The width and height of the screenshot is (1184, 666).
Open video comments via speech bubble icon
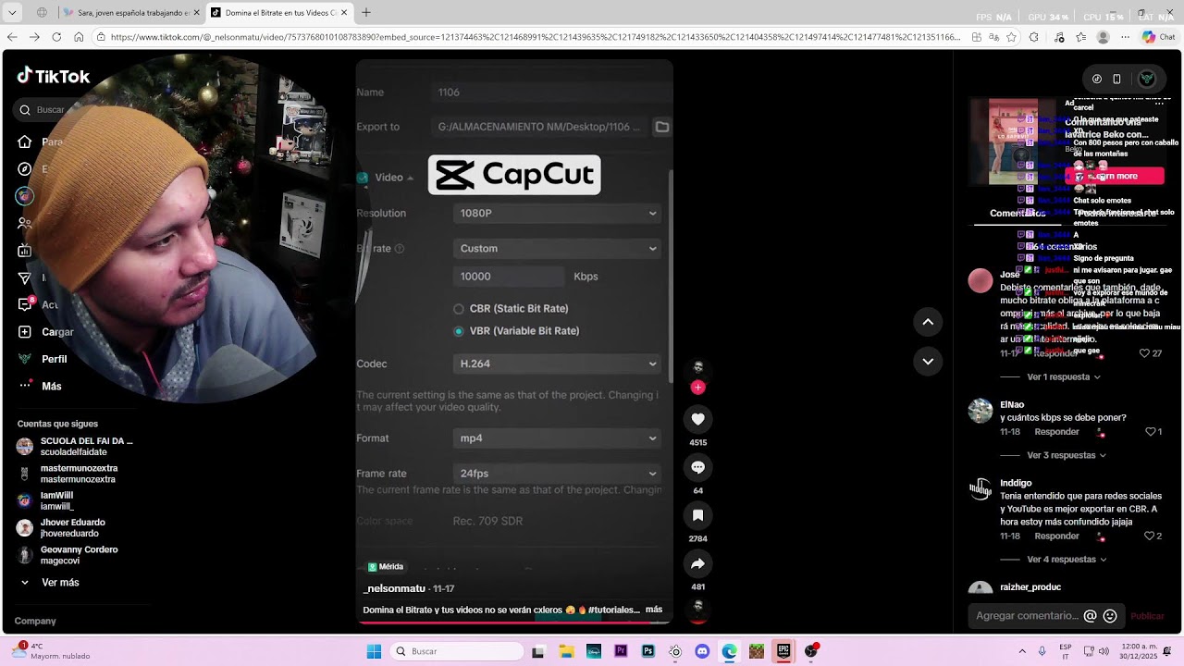pos(698,467)
